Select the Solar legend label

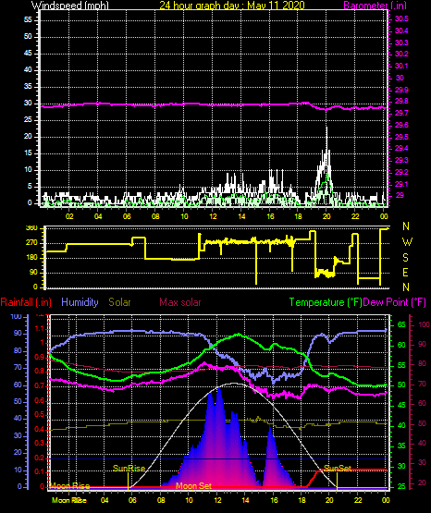pyautogui.click(x=119, y=302)
